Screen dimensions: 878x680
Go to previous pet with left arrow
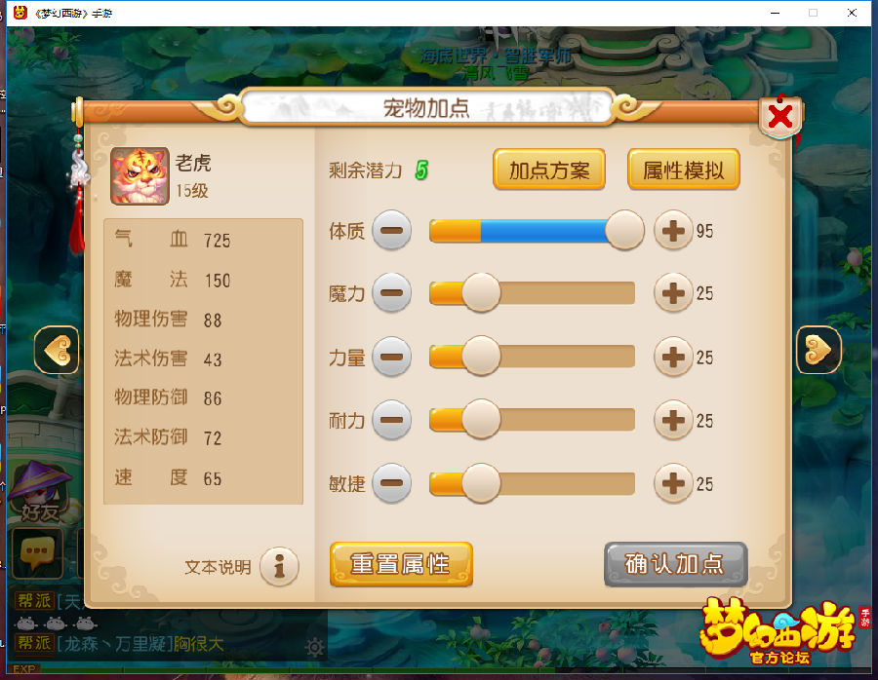point(57,350)
